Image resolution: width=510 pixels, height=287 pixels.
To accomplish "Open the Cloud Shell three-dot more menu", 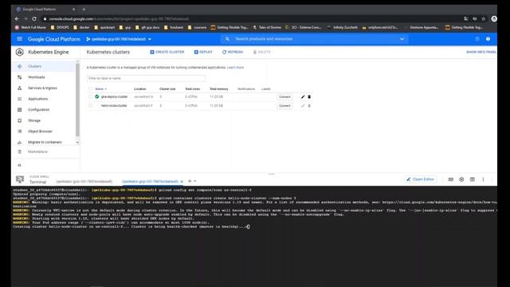I will pos(484,179).
